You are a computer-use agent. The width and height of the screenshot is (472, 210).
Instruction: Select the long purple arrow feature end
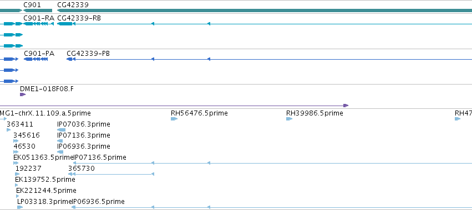(x=346, y=106)
